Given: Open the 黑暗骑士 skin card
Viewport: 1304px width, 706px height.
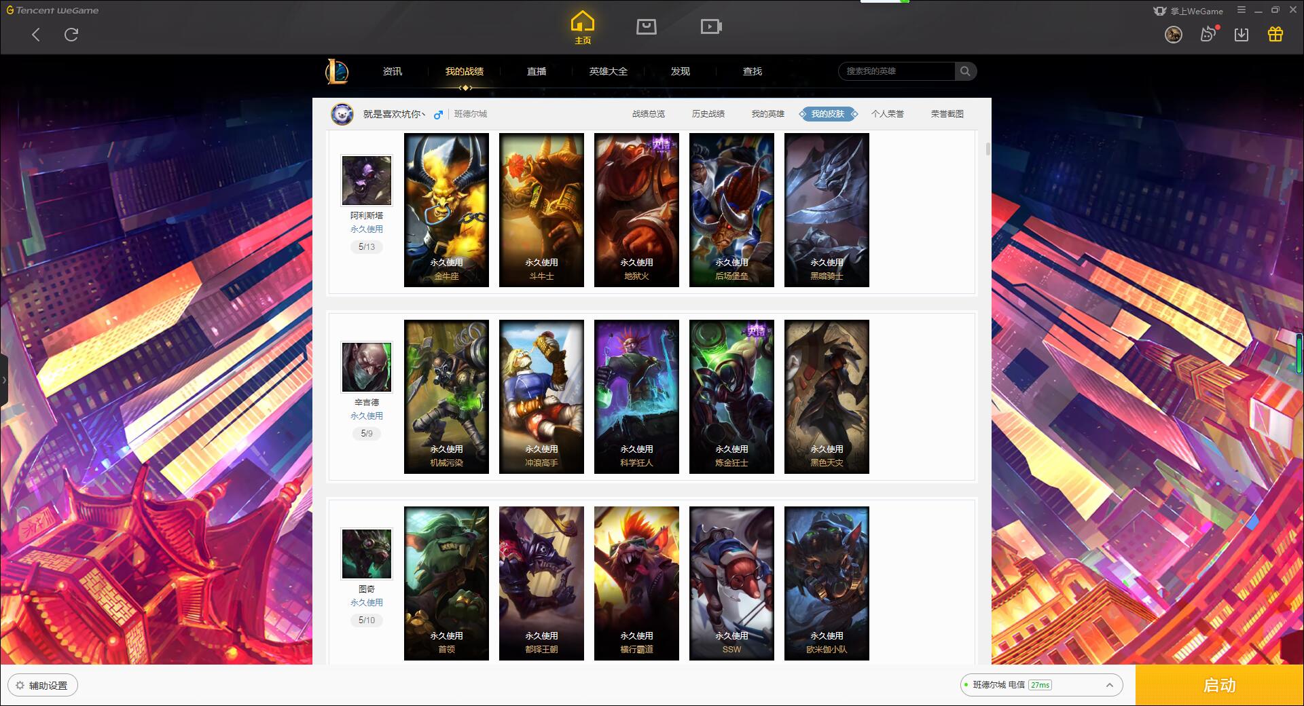Looking at the screenshot, I should (827, 210).
